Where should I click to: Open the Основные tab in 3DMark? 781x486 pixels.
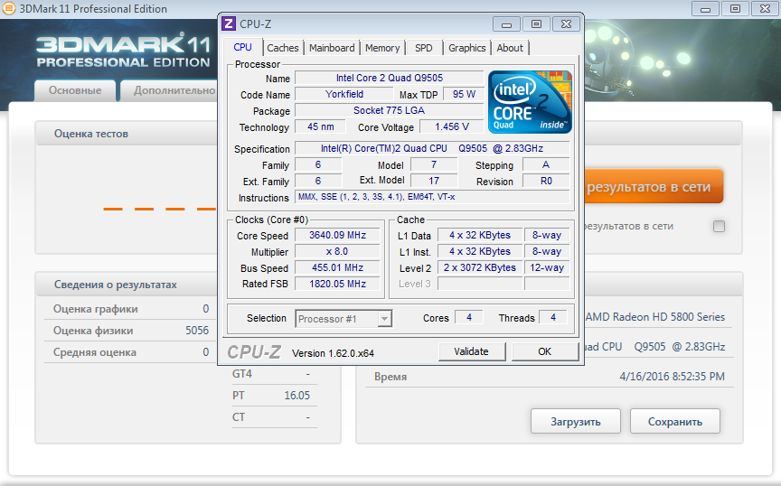(75, 90)
